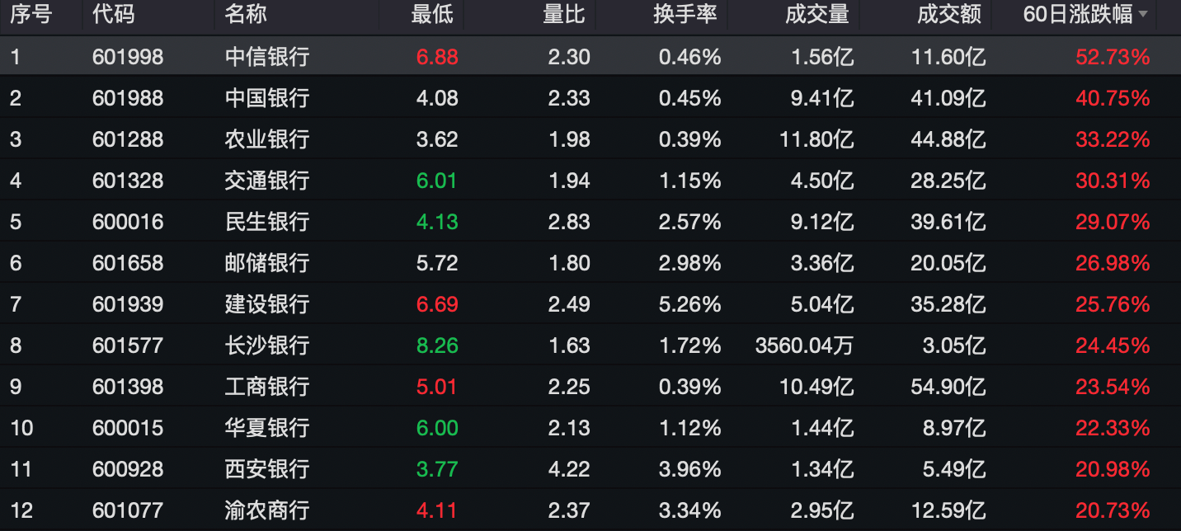Click turnover amount 41.09亿
This screenshot has width=1181, height=531.
click(x=948, y=98)
